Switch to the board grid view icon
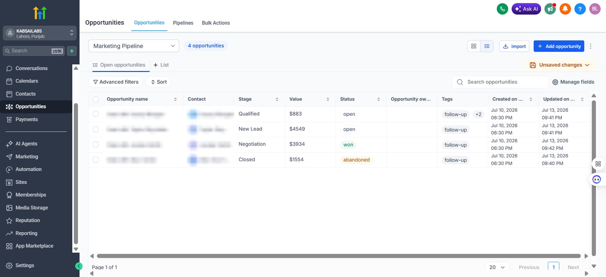The width and height of the screenshot is (606, 277). tap(474, 46)
